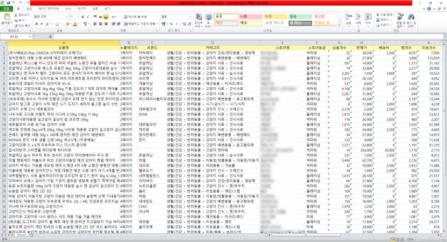Apply the 메모 (Note) cell style

click(x=251, y=23)
